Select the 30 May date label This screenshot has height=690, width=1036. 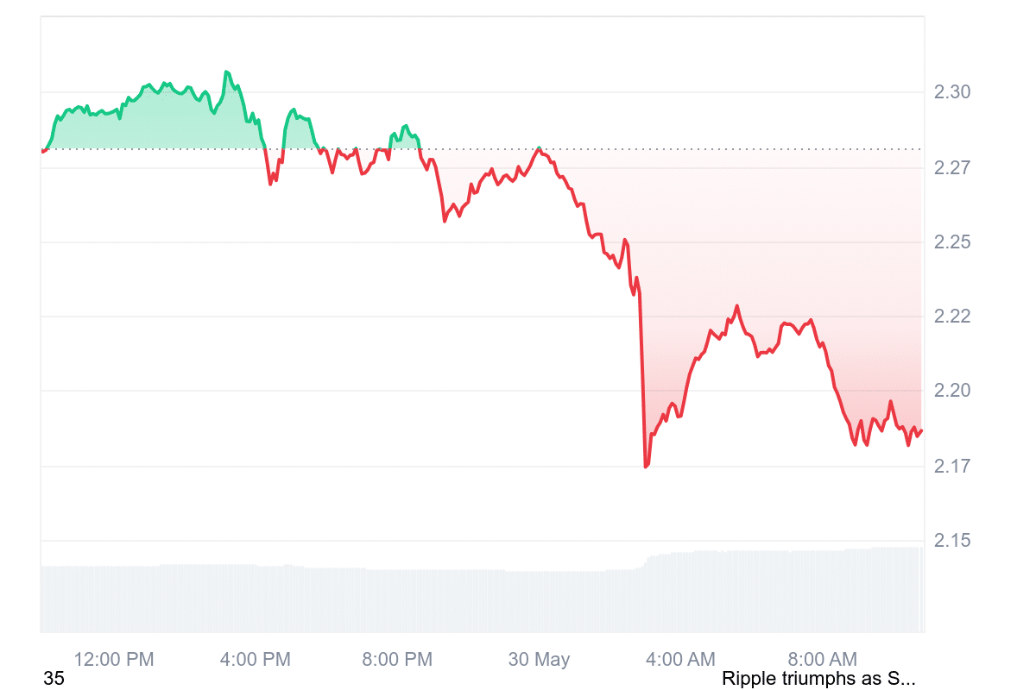(x=539, y=660)
